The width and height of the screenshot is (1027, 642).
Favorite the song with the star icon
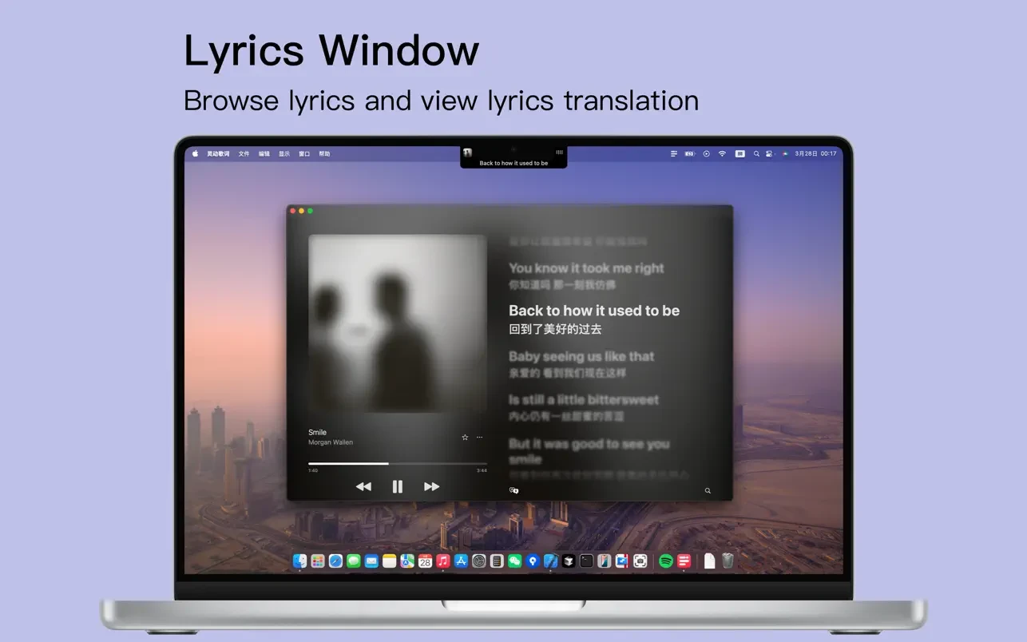click(465, 437)
